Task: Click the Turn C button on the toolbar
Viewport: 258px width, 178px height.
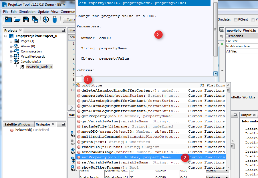Action: coord(70,20)
